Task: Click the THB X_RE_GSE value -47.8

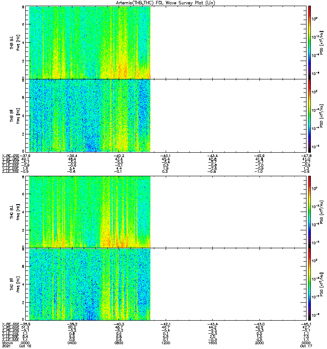Action: 306,156
